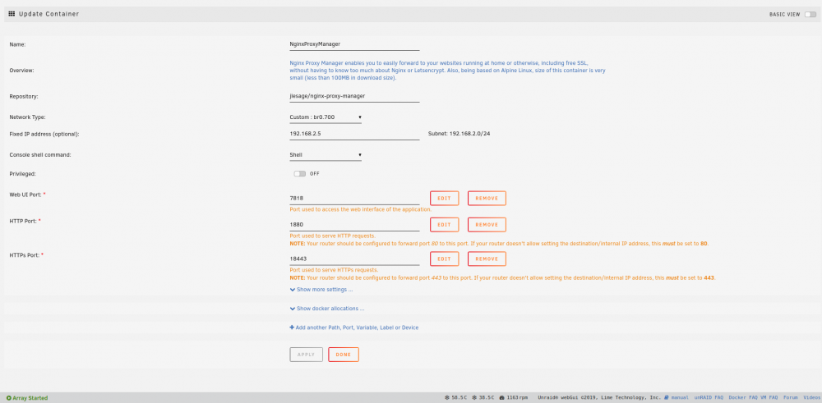Click the HTTP Port field showing 1880
This screenshot has height=403, width=822.
pos(354,225)
